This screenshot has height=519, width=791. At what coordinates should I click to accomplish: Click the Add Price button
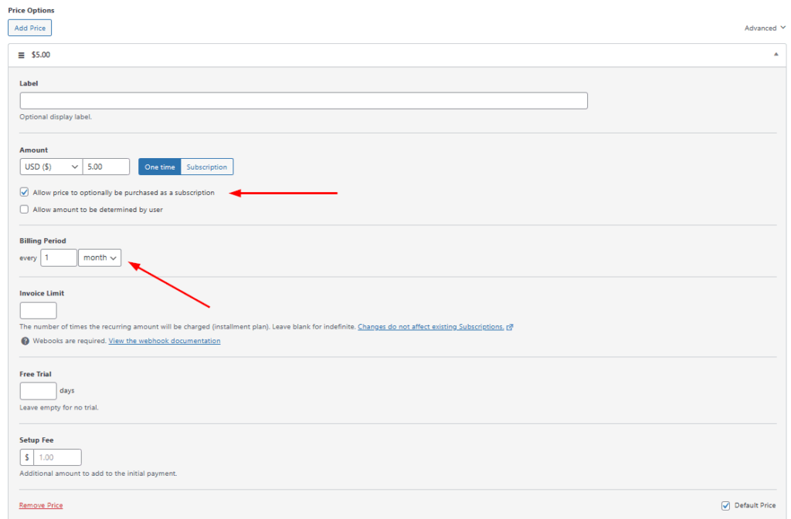tap(30, 28)
